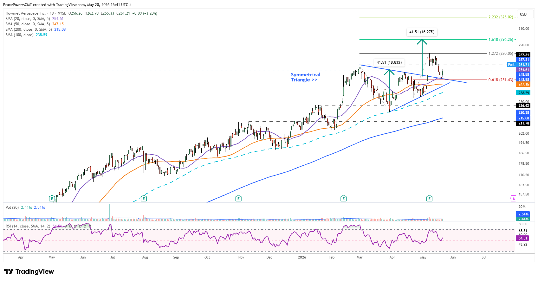Click the BrucePowersCMT created with TradingView.com header
Viewport: 538px width, 281px height.
point(67,5)
